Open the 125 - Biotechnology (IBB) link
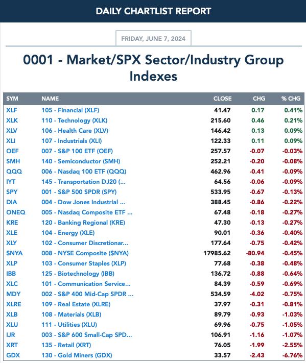The image size is (306, 363). click(78, 274)
